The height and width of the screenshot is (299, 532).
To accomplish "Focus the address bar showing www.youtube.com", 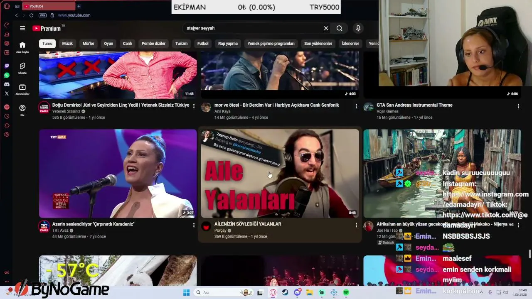I will [x=74, y=15].
